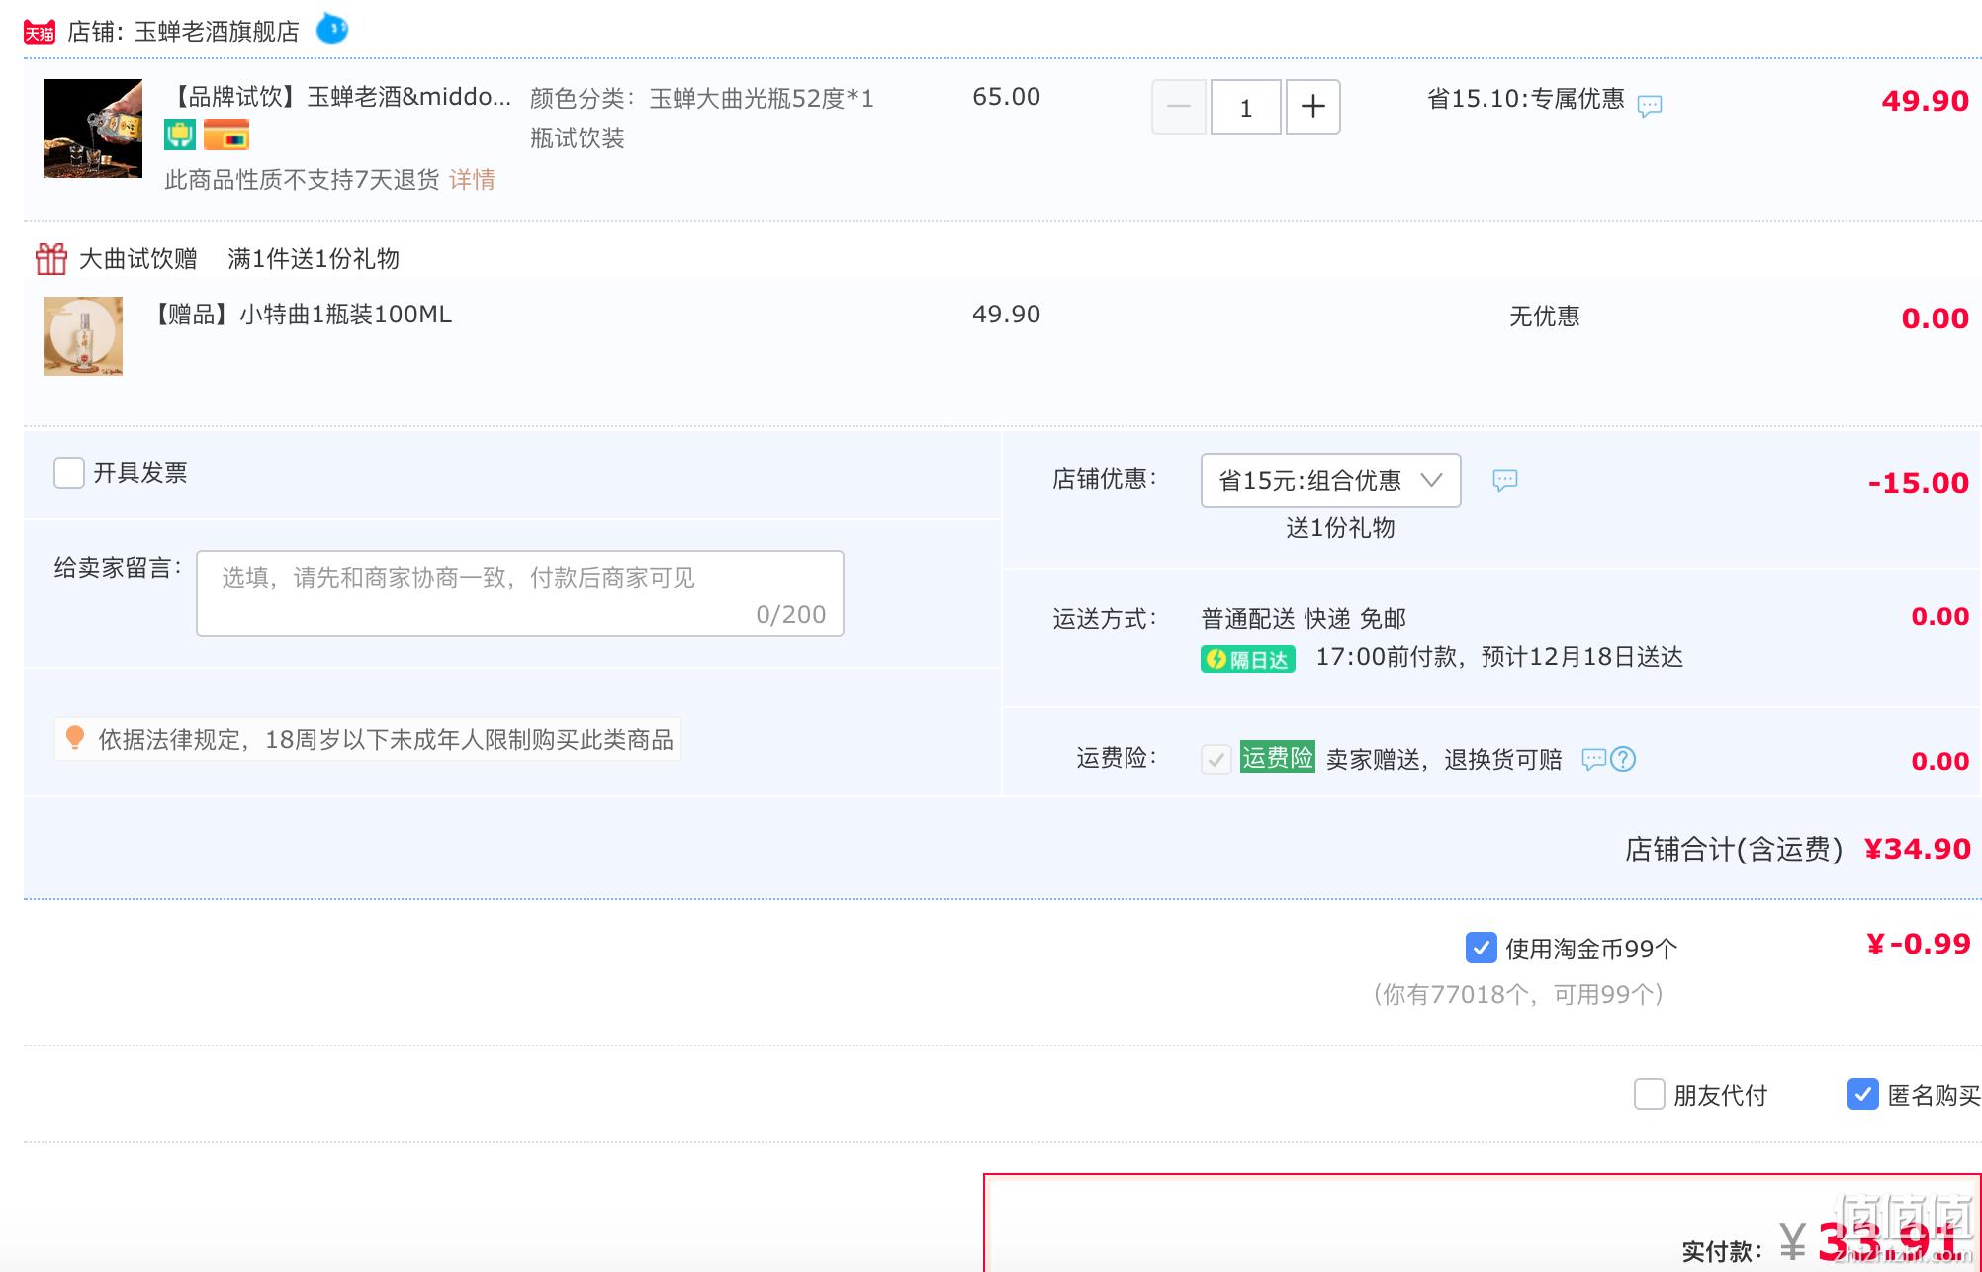Toggle the 运费险 shipping insurance checkbox
The image size is (1982, 1272).
click(1216, 759)
